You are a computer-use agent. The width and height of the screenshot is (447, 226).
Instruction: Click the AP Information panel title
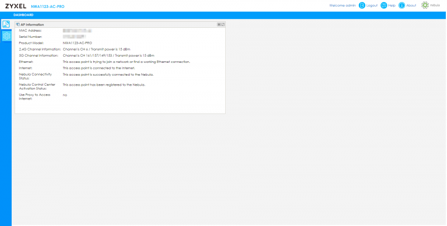coord(32,24)
